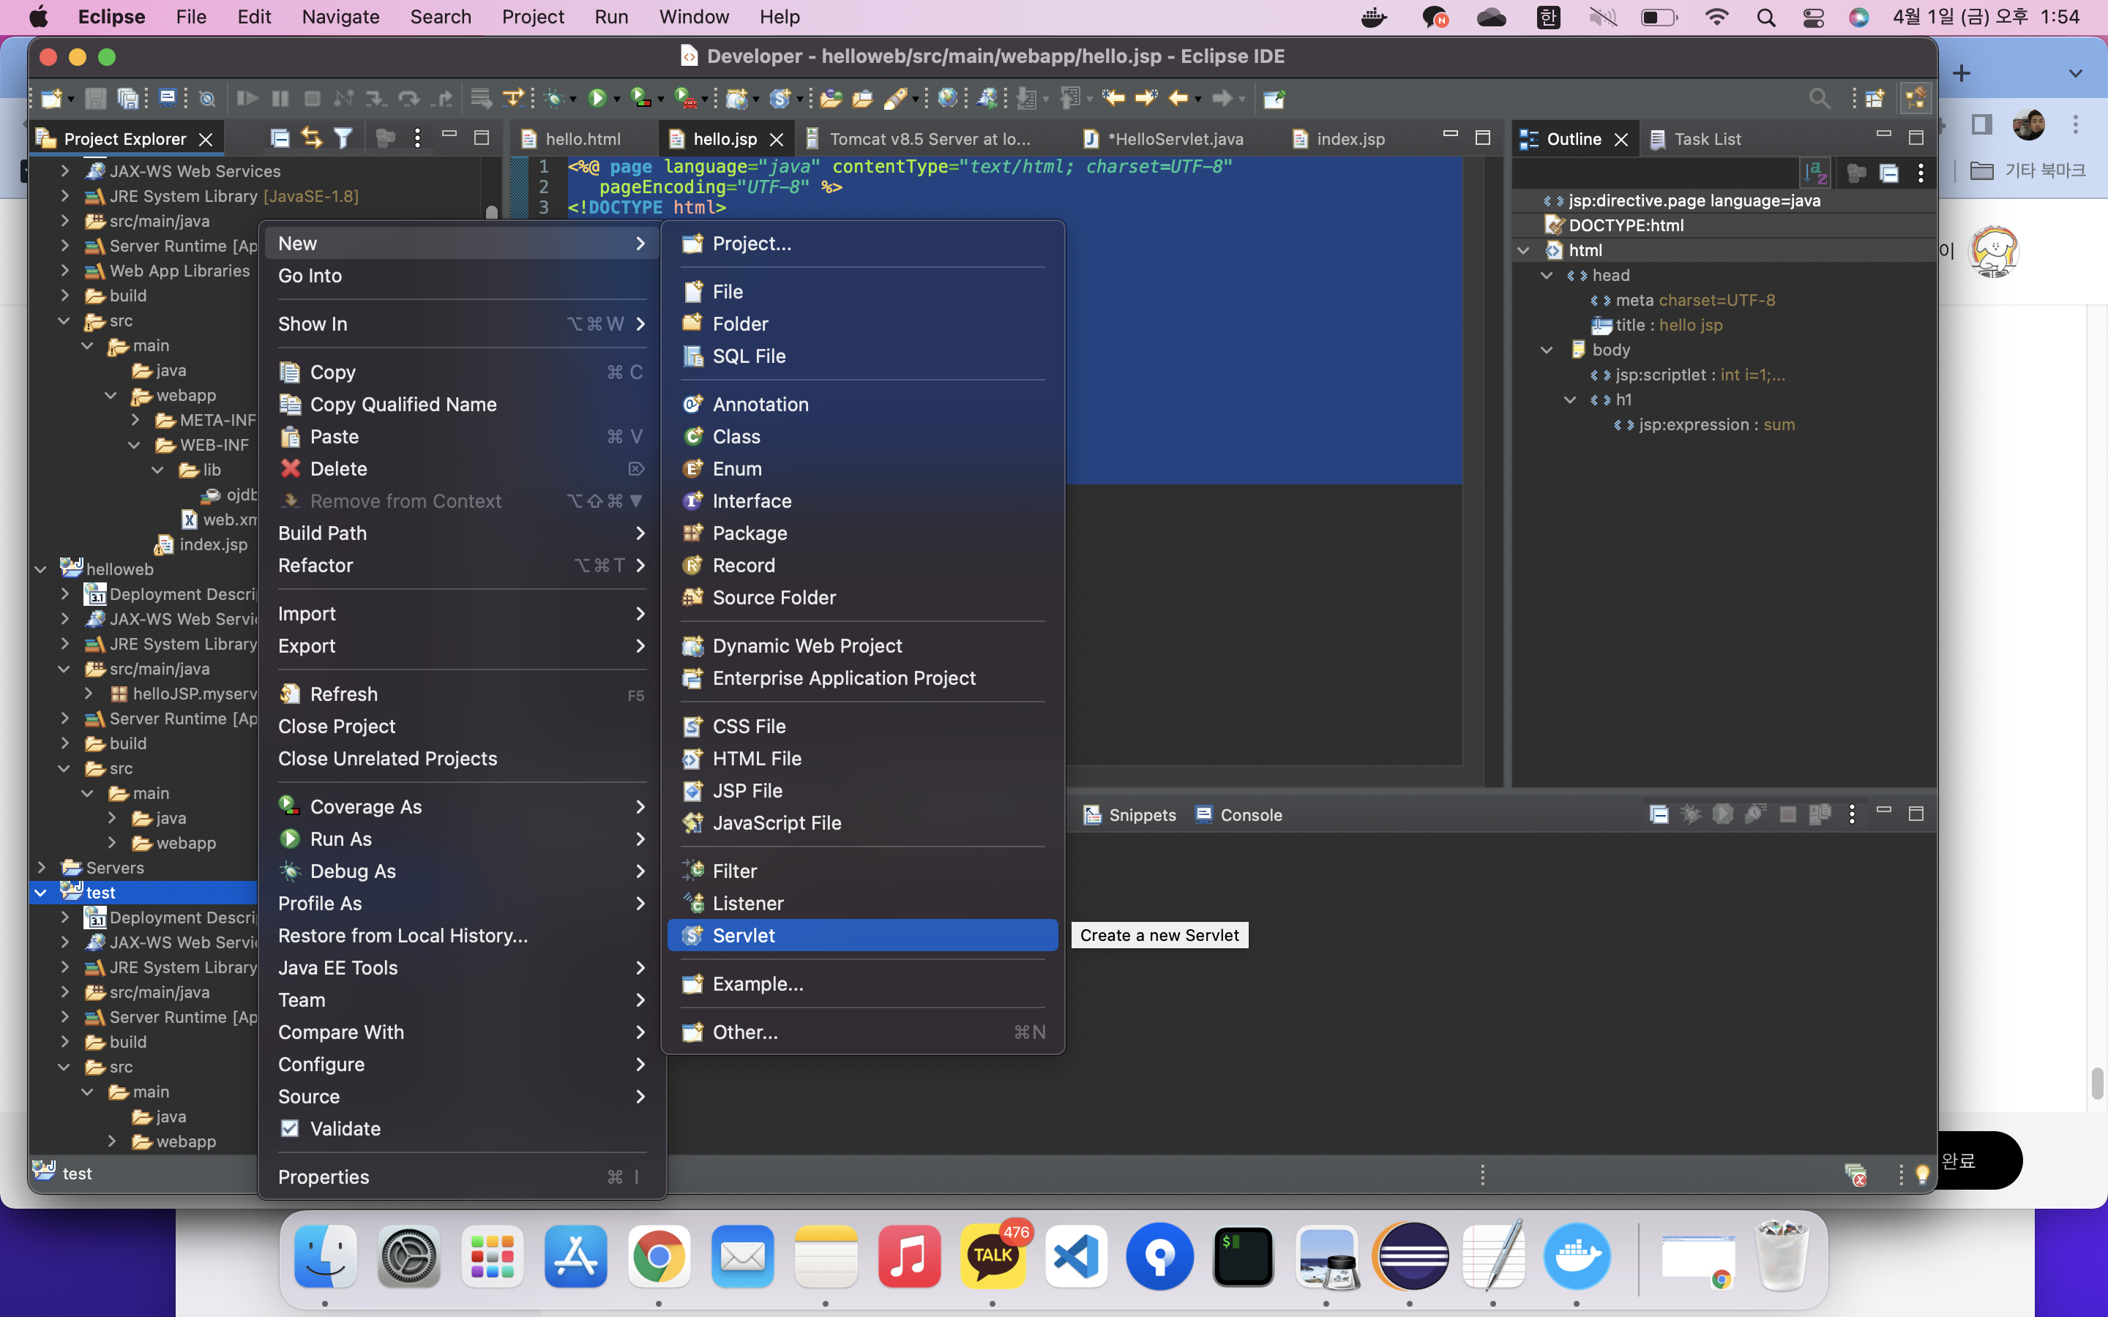The height and width of the screenshot is (1317, 2108).
Task: Click the Save All toolbar icon
Action: 128,99
